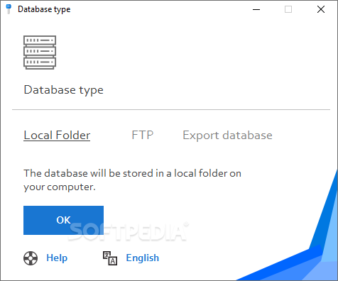Click the app key icon in title bar
This screenshot has width=338, height=281.
pyautogui.click(x=9, y=9)
